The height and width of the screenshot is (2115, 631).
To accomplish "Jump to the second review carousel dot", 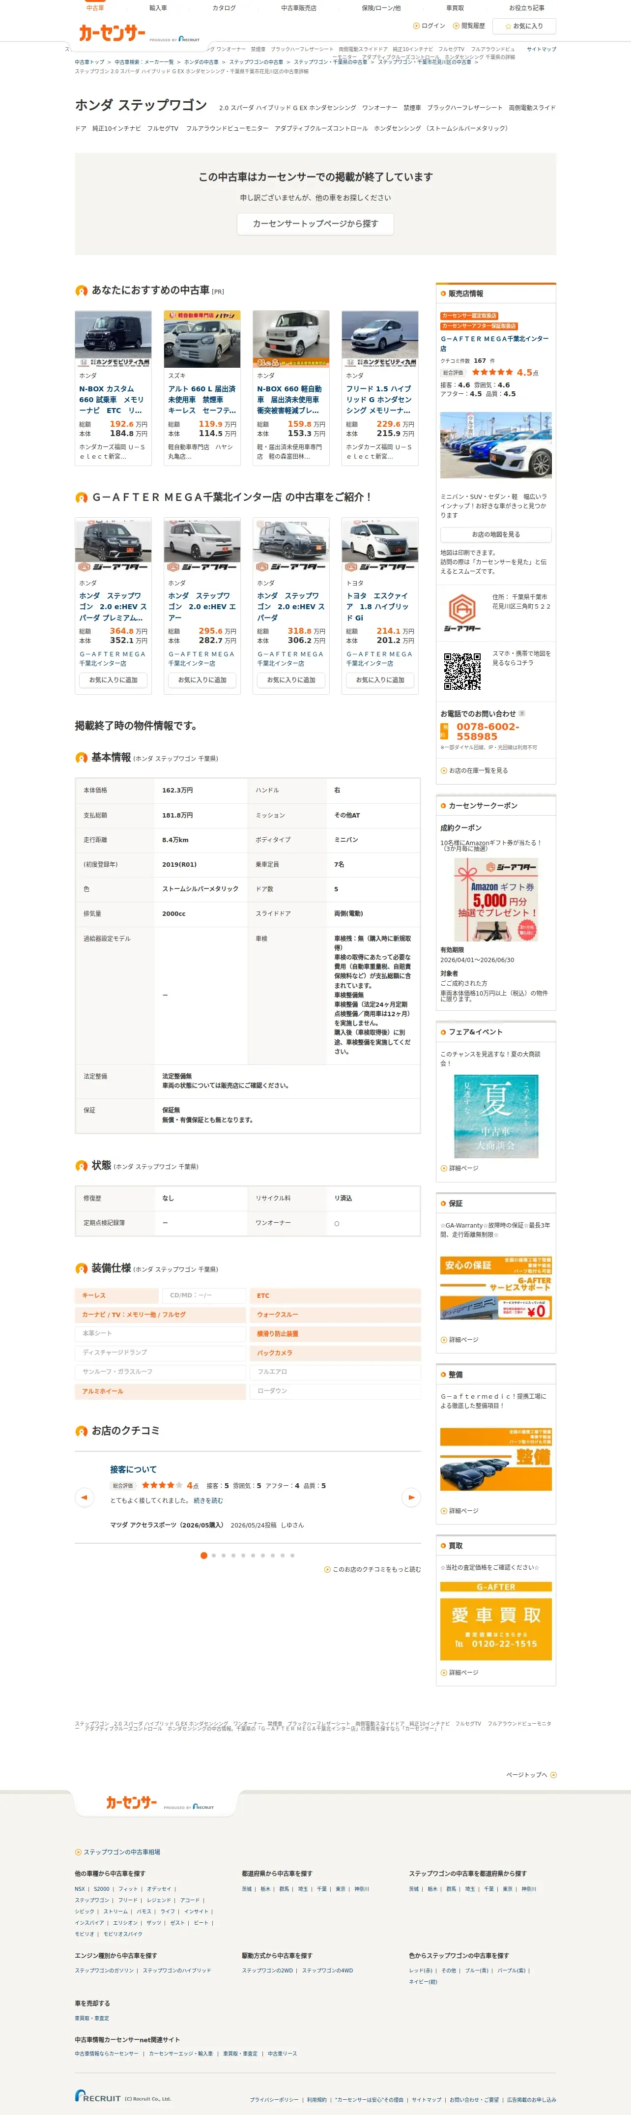I will point(213,1555).
